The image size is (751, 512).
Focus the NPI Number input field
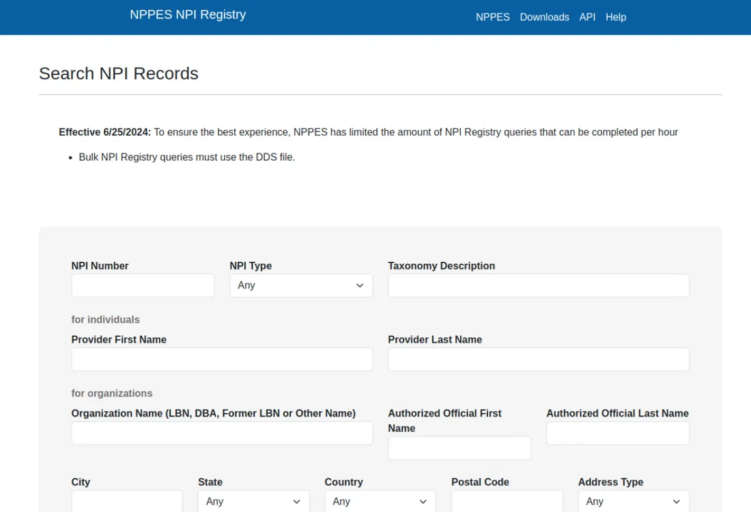click(143, 286)
